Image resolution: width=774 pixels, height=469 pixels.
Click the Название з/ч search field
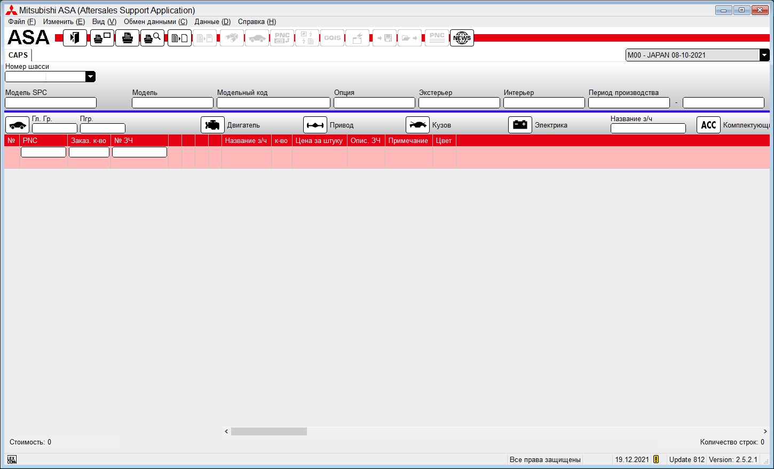648,129
